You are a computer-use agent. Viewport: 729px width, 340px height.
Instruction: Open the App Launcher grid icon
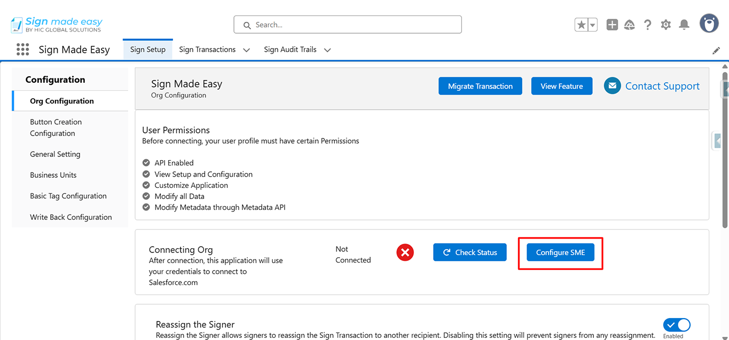[22, 50]
